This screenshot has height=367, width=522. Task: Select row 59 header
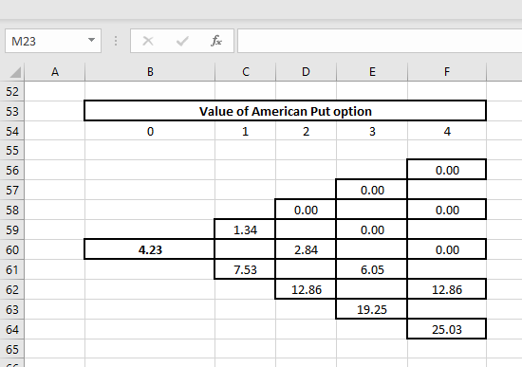tap(12, 229)
